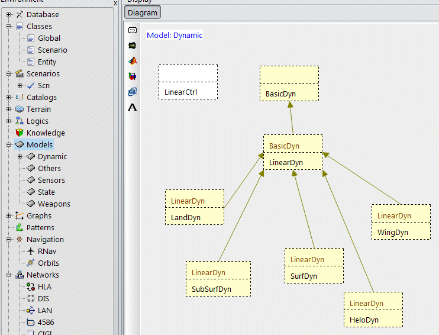The height and width of the screenshot is (335, 439).
Task: Select the Weapons model category
Action: [54, 204]
